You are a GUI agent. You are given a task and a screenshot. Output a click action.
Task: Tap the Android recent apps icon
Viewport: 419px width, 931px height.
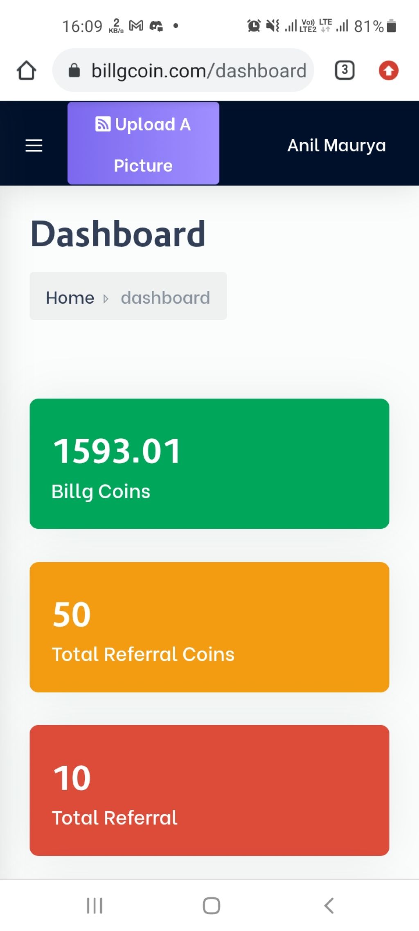pos(95,905)
